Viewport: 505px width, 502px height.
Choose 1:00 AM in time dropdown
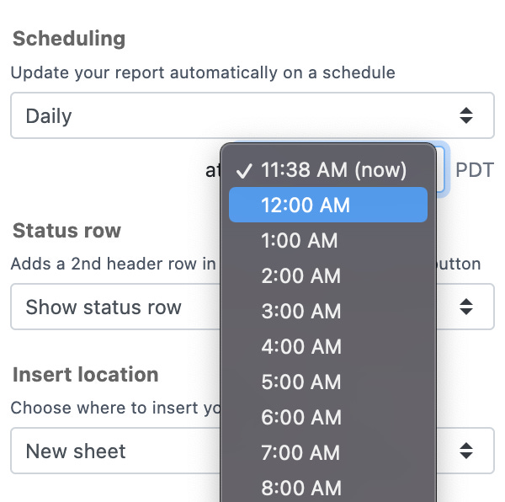point(328,240)
